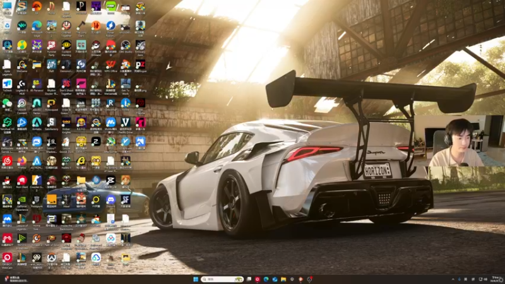
Task: Open the Overcooked 2 desktop shortcut
Action: point(52,25)
